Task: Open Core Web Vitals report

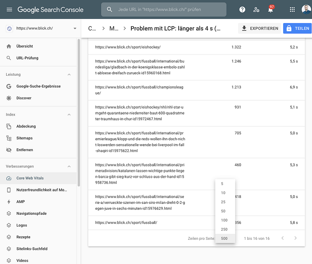Action: (x=30, y=178)
